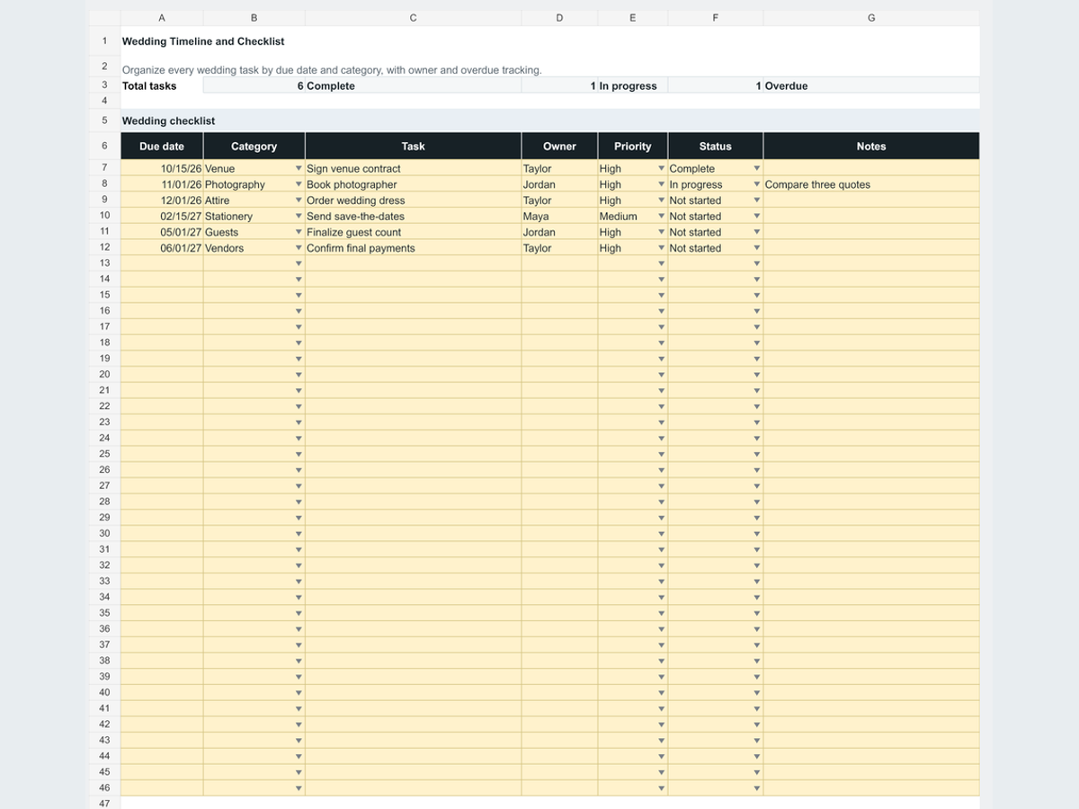Open Category dropdown for Vendors row
The height and width of the screenshot is (809, 1079).
[299, 248]
